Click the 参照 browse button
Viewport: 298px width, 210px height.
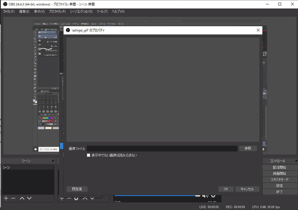coord(248,148)
